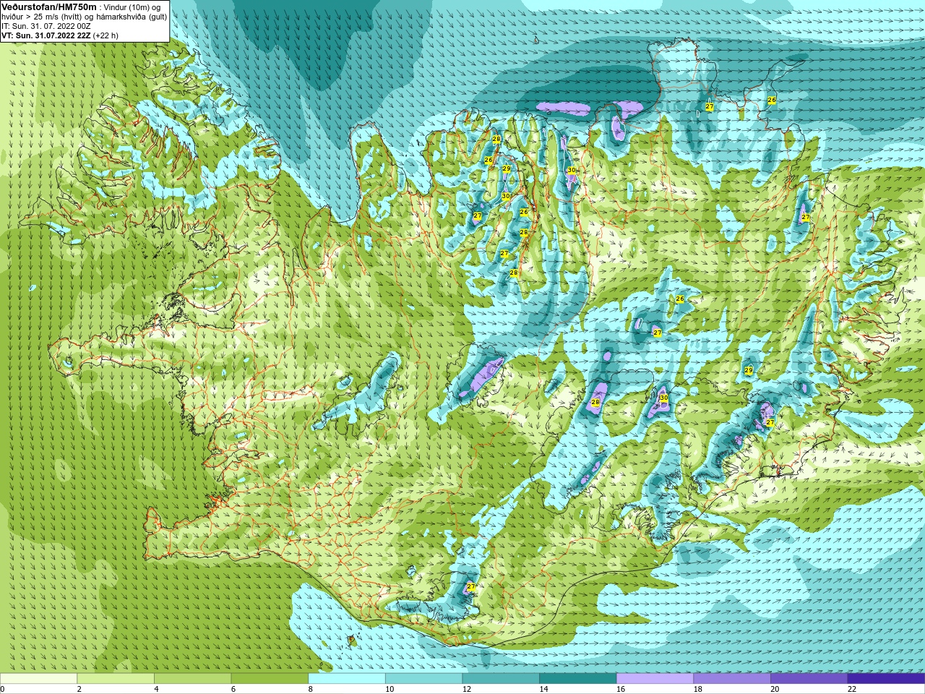Image resolution: width=925 pixels, height=694 pixels.
Task: Click the legend scale label 20
Action: (x=775, y=689)
